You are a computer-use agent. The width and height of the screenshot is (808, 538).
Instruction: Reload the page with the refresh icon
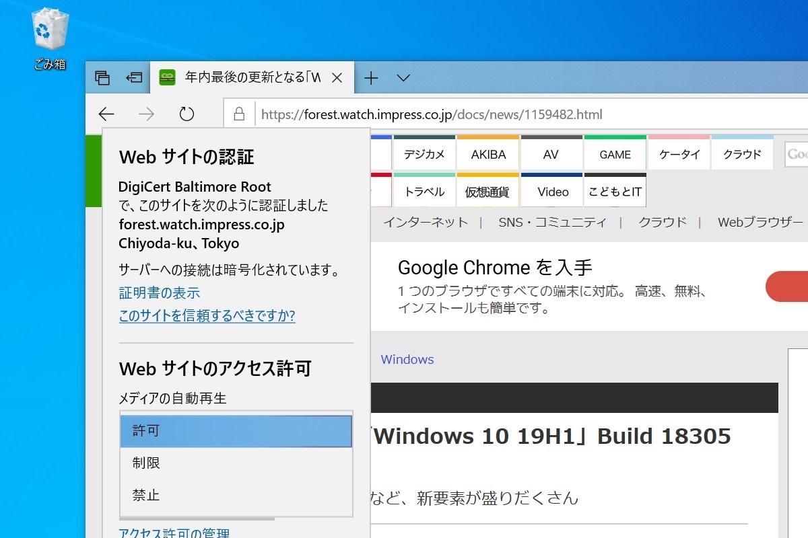187,114
